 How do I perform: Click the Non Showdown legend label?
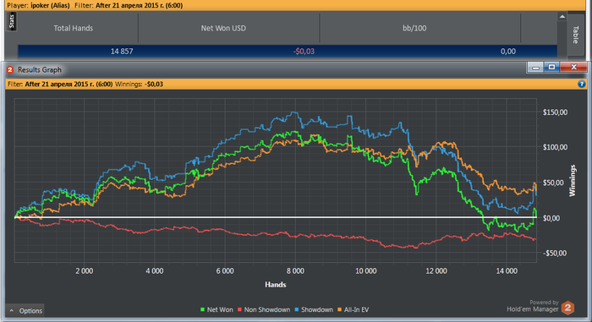pos(267,309)
